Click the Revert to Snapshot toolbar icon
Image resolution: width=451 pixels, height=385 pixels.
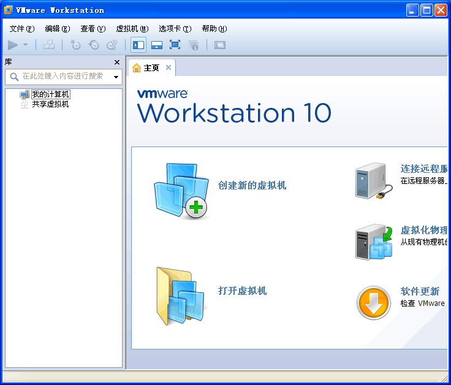94,45
